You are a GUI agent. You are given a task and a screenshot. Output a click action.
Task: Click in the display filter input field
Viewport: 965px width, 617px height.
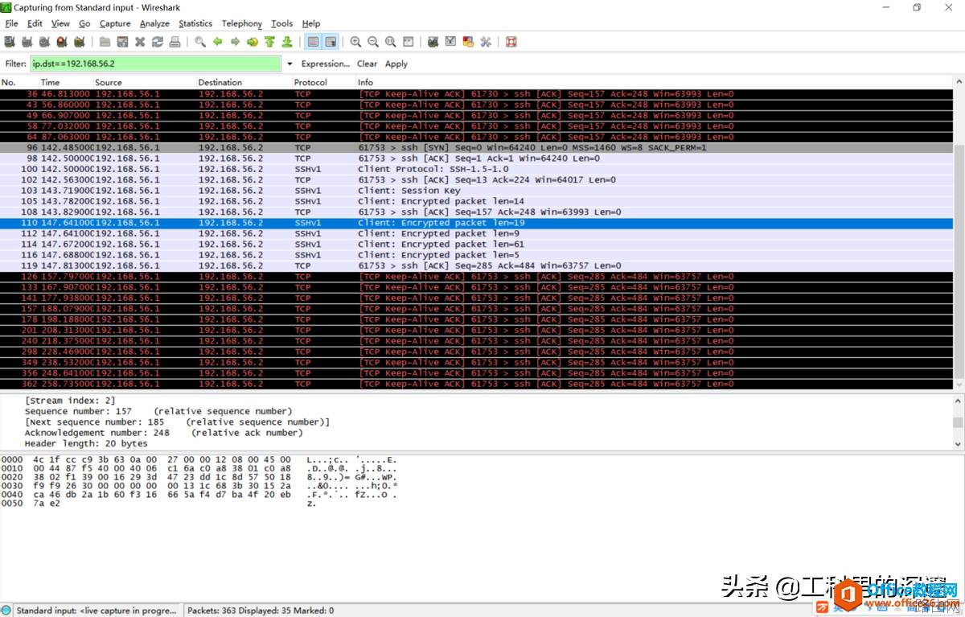coord(156,64)
